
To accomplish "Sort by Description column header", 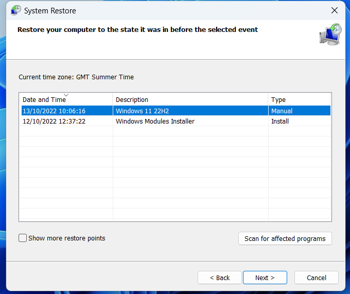I will coord(190,99).
